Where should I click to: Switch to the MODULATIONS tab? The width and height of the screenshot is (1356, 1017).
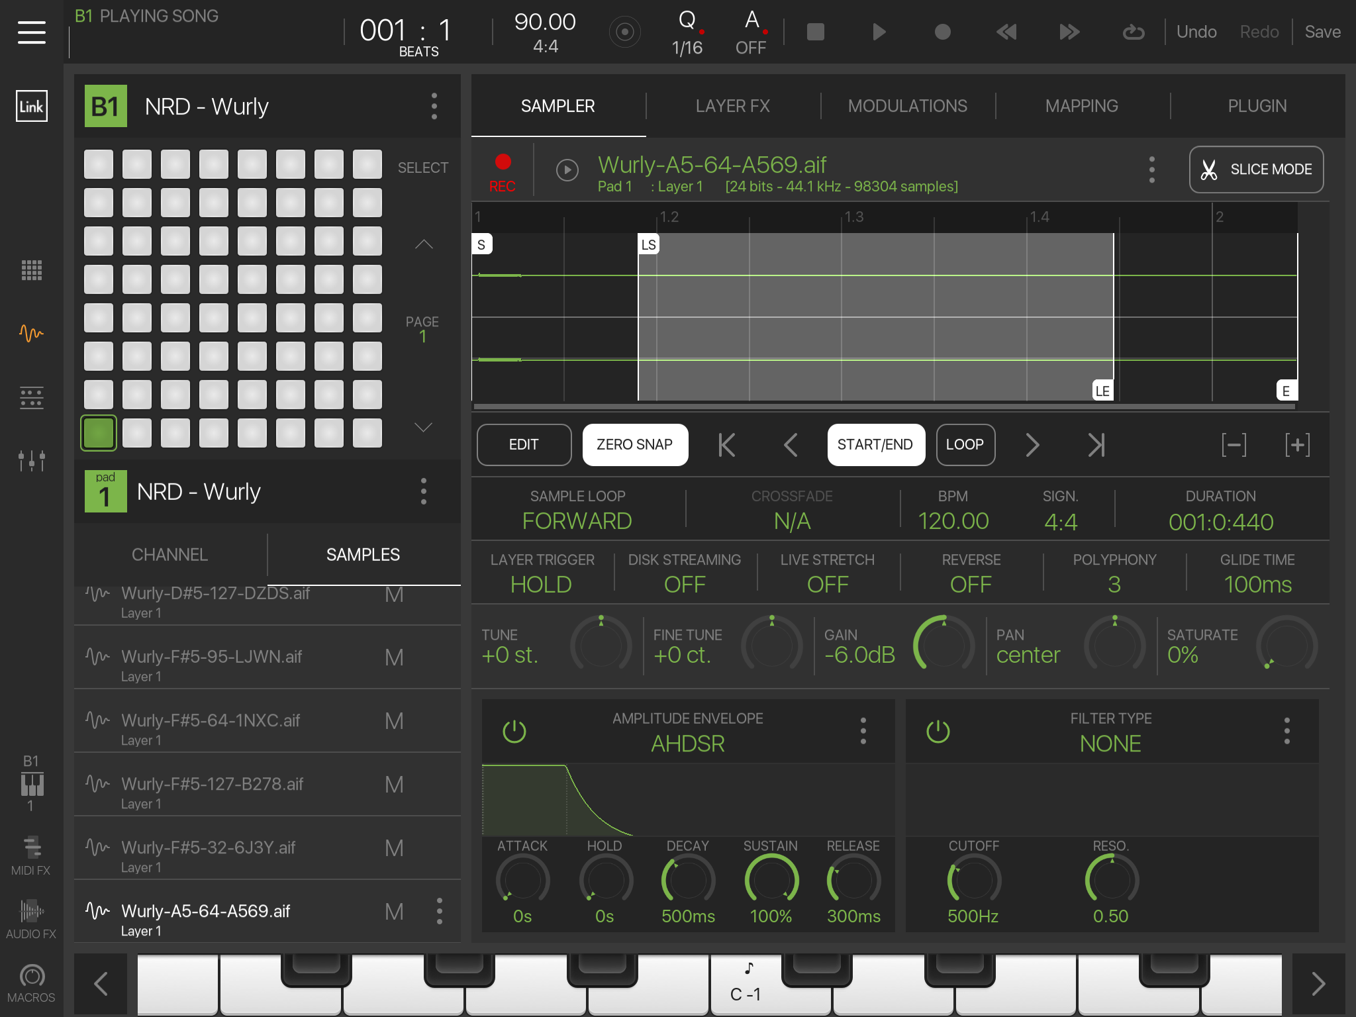[908, 106]
